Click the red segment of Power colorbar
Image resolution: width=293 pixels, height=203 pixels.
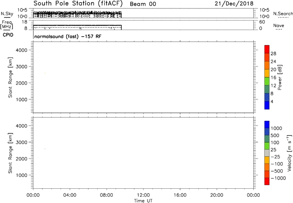tap(267, 49)
